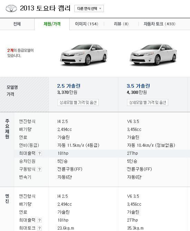Open the 자동차 토크 (433) tab
The height and width of the screenshot is (231, 190).
[160, 24]
